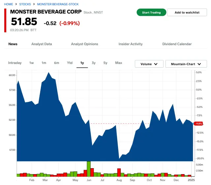Click the 60.00 price axis label
211x185 pixels.
[12, 75]
